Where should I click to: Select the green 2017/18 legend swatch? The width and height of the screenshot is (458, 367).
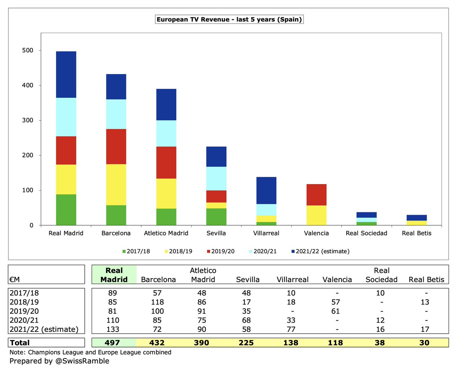123,251
